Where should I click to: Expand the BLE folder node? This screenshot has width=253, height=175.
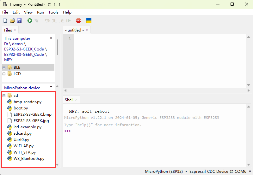point(4,67)
